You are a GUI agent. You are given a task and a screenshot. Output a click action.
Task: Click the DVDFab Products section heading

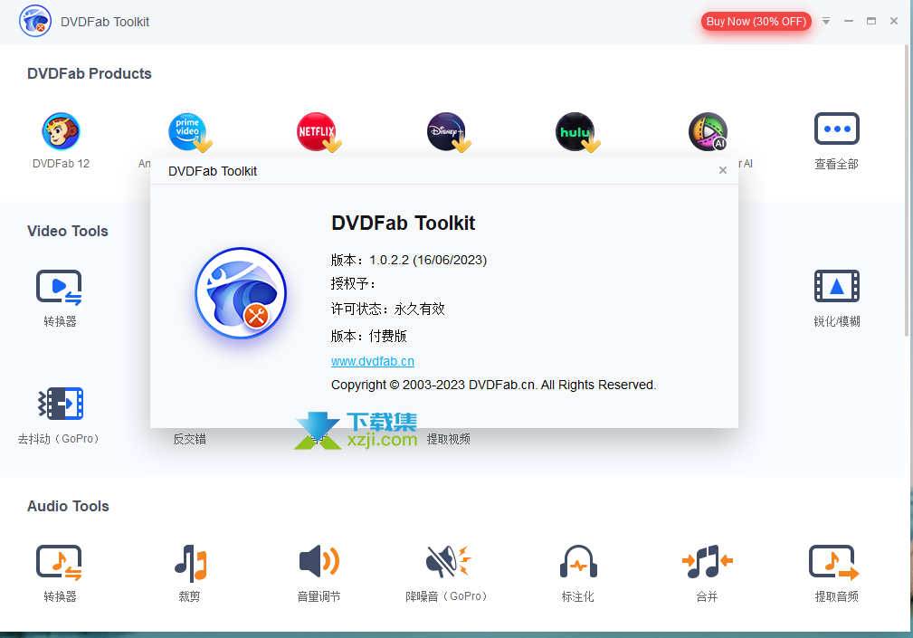click(89, 74)
